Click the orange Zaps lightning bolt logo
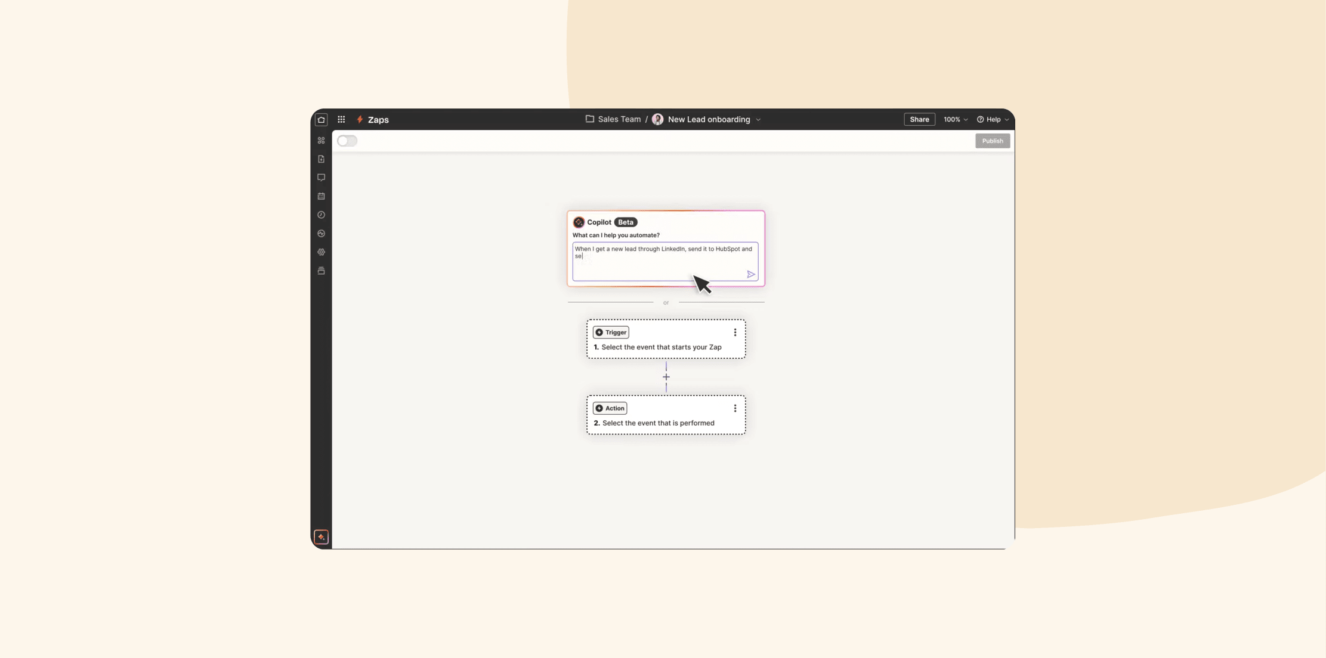This screenshot has width=1326, height=658. [x=360, y=120]
